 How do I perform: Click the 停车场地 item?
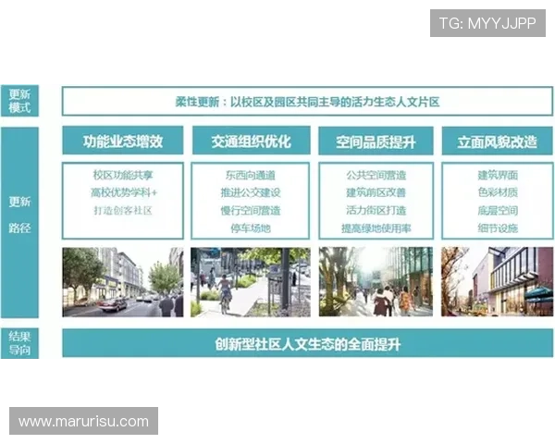click(x=251, y=228)
